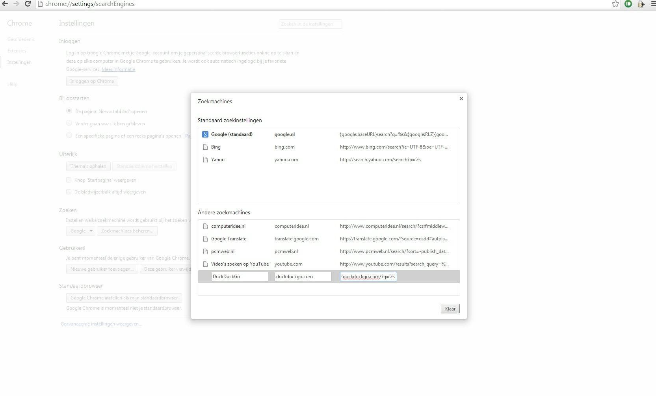The width and height of the screenshot is (656, 396).
Task: Click the page icon beside Google Translate
Action: coord(205,239)
